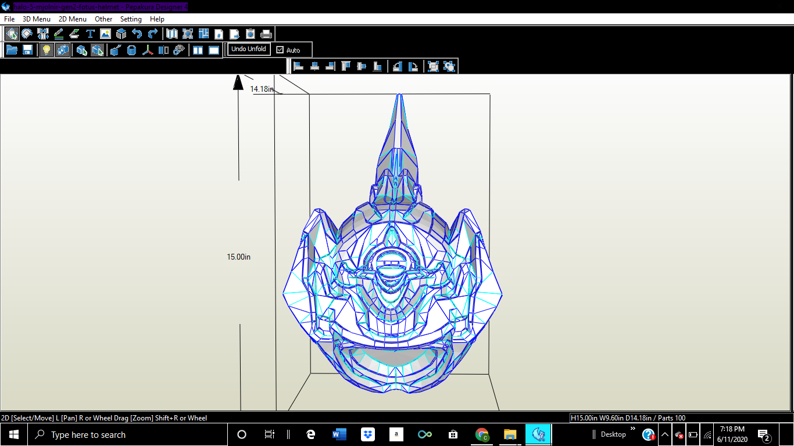Click the Windows Start button
Viewport: 794px width, 446px height.
(14, 434)
